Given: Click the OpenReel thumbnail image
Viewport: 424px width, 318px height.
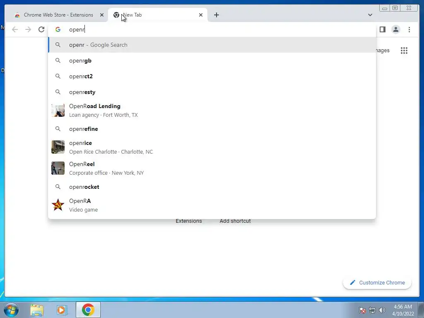Looking at the screenshot, I should tap(58, 168).
